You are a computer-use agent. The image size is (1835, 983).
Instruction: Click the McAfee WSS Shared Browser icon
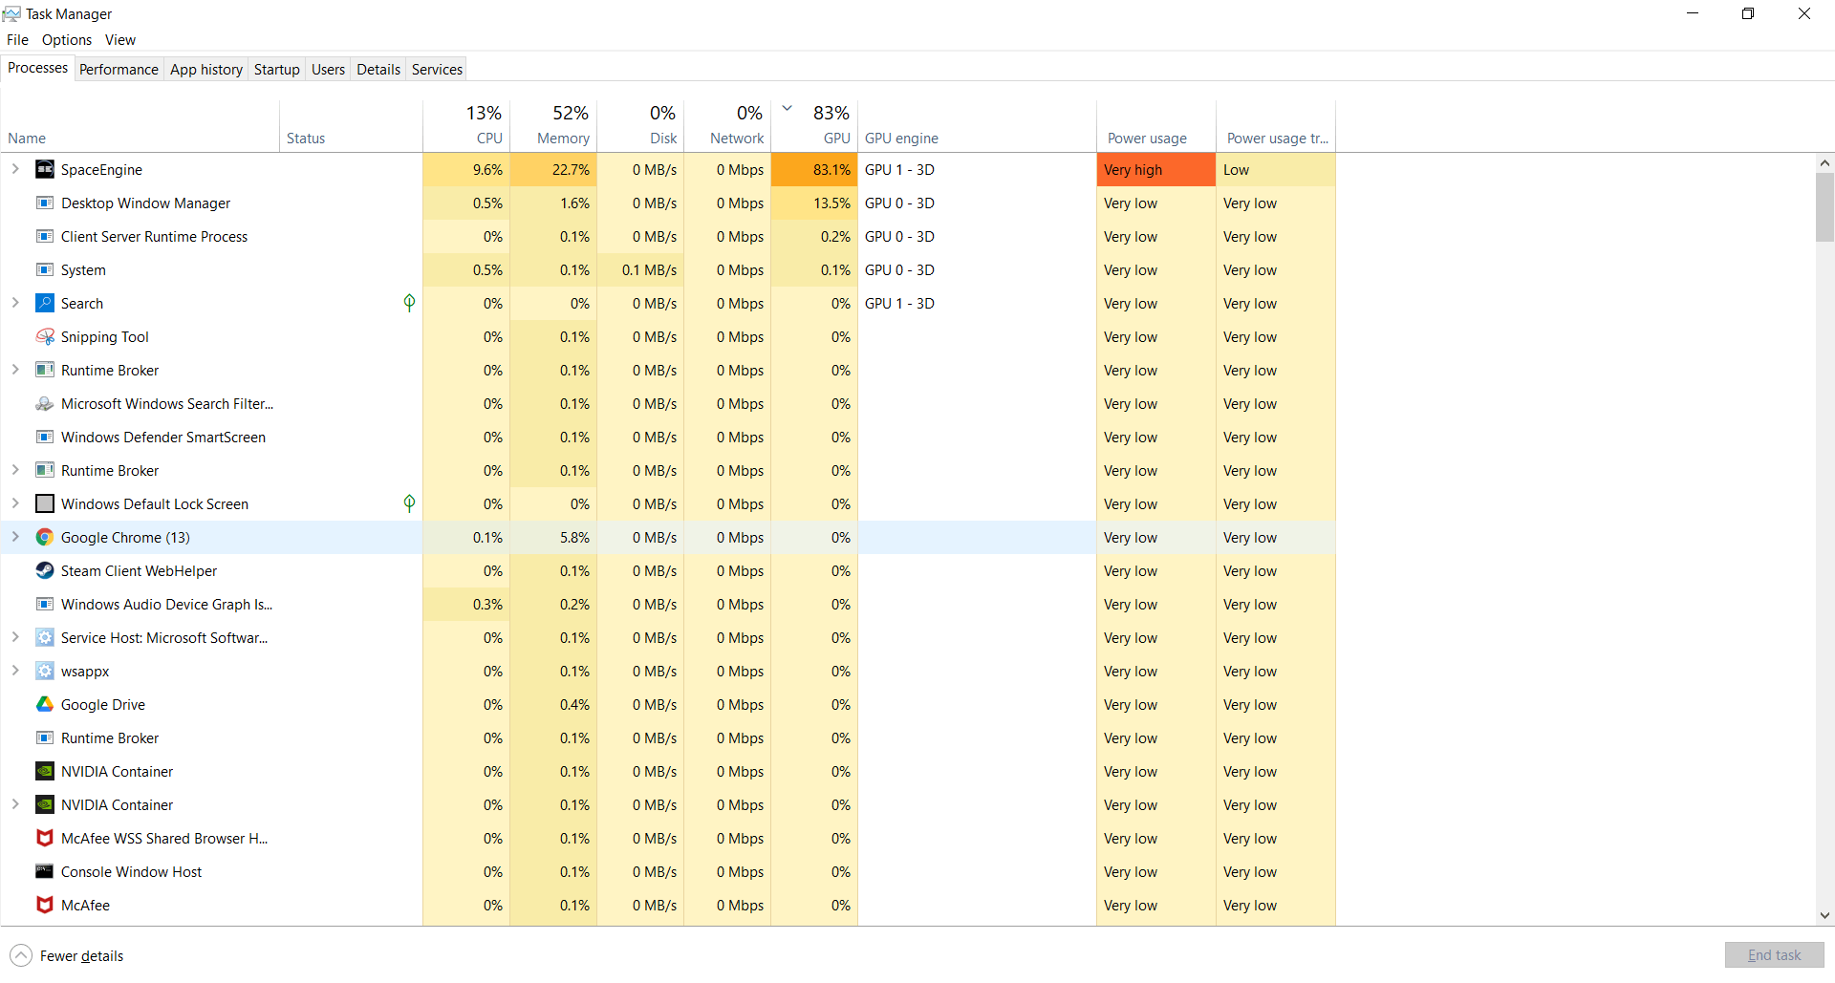(45, 838)
